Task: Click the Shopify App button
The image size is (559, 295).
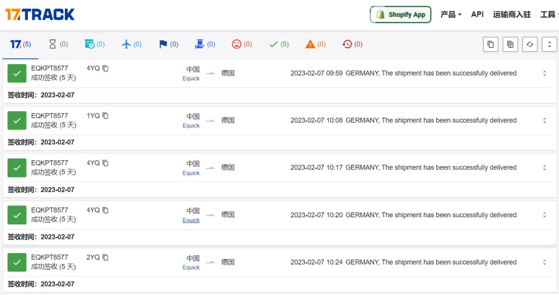Action: (x=401, y=15)
